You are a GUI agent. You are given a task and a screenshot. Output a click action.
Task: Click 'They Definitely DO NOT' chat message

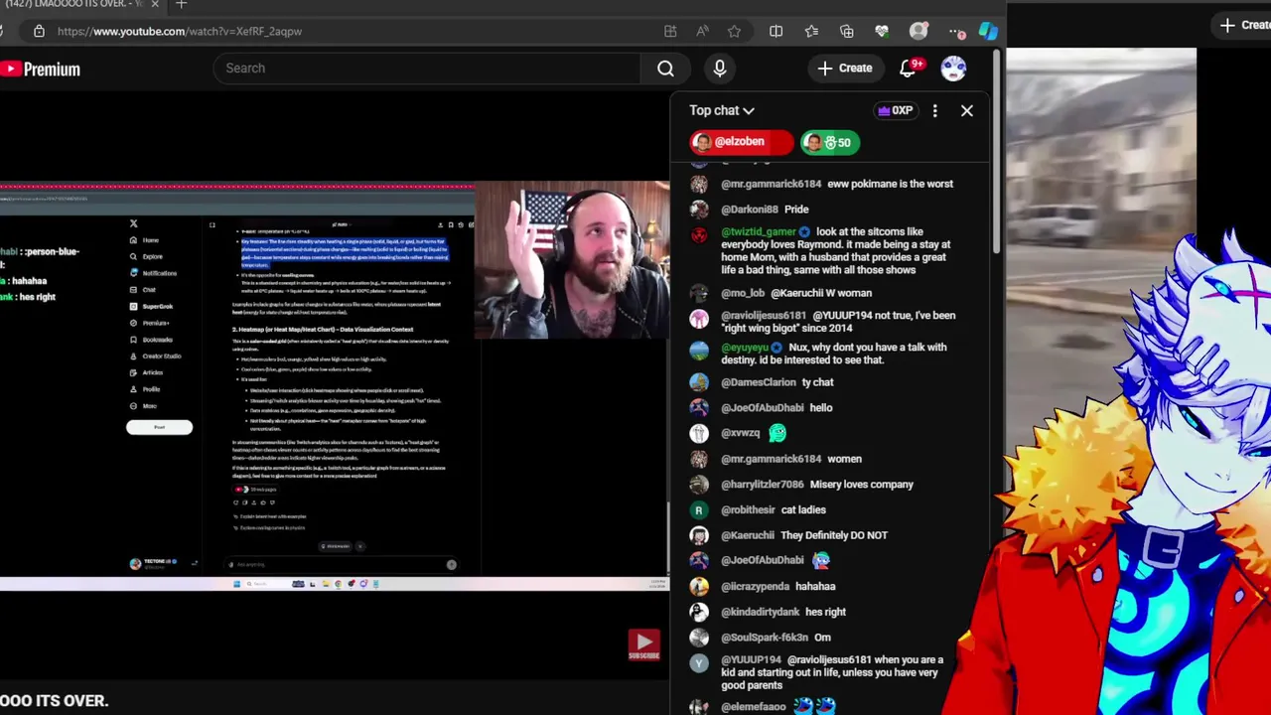tap(834, 535)
